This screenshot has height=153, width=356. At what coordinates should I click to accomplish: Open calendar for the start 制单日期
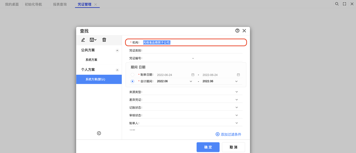(x=193, y=75)
